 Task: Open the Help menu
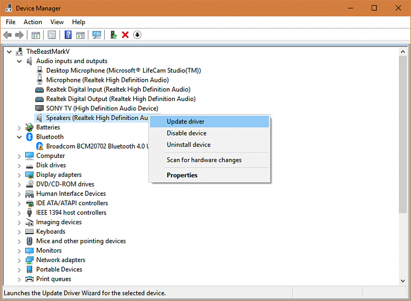click(78, 22)
